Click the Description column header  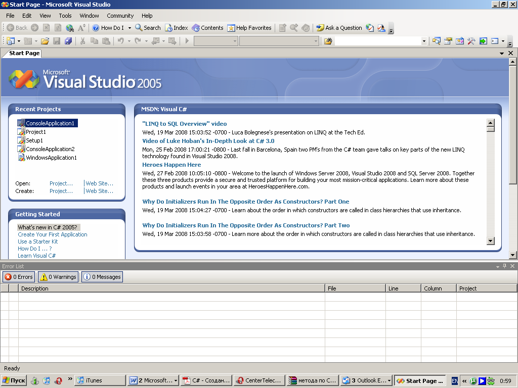pyautogui.click(x=171, y=288)
